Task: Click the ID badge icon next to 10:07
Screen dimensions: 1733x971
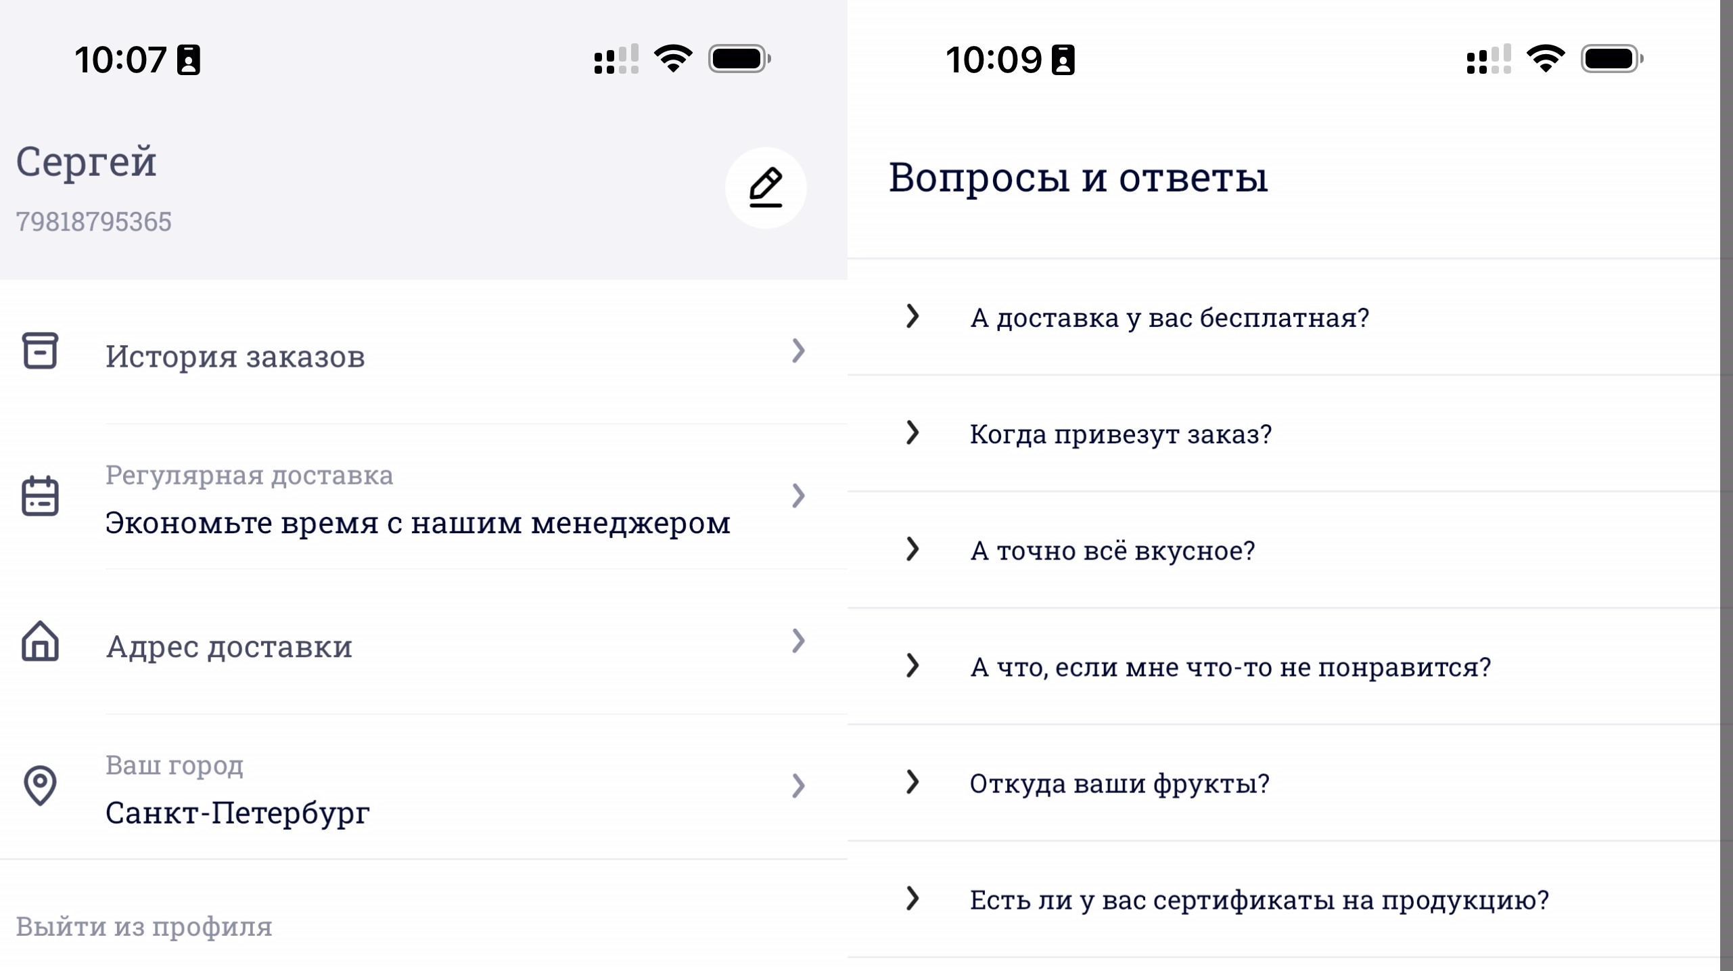Action: 189,60
